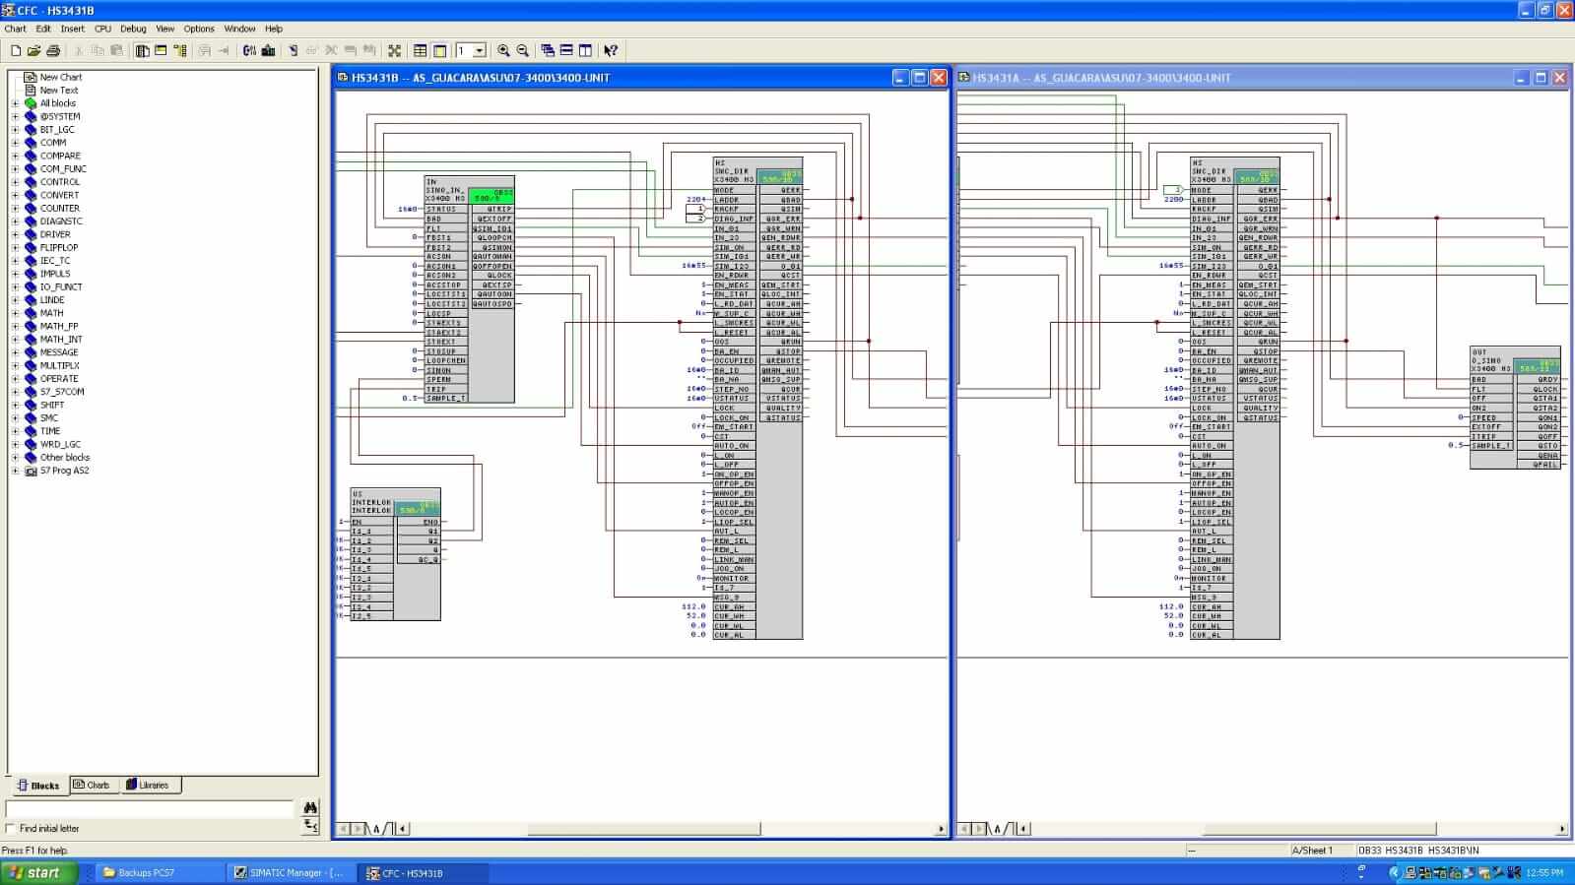
Task: Click the Open folder toolbar icon
Action: [x=33, y=50]
